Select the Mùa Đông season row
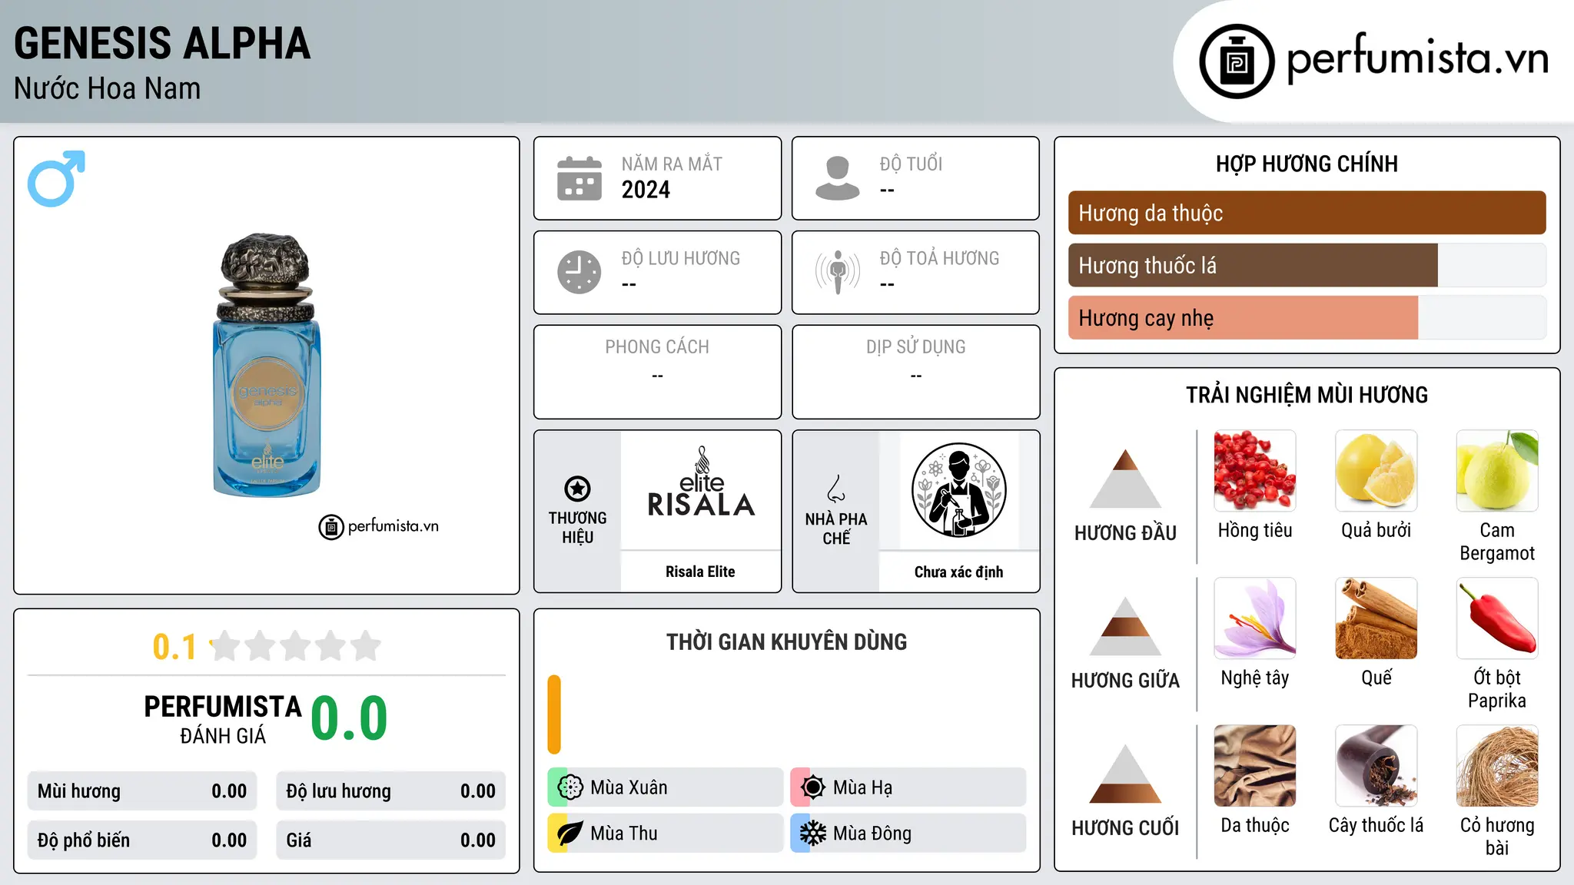The image size is (1574, 885). [908, 834]
